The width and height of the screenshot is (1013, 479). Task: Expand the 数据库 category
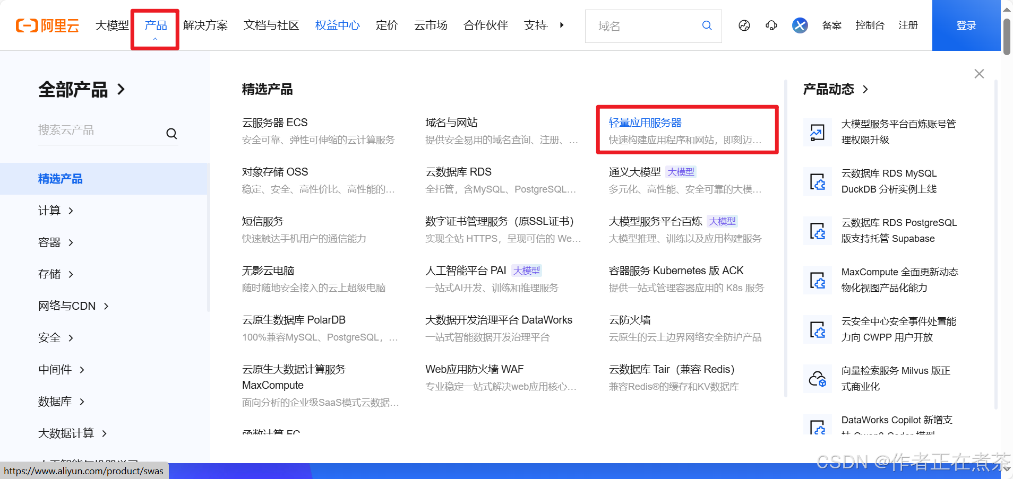pyautogui.click(x=62, y=402)
